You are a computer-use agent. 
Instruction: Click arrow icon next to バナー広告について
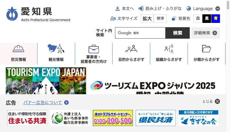[x=66, y=103]
